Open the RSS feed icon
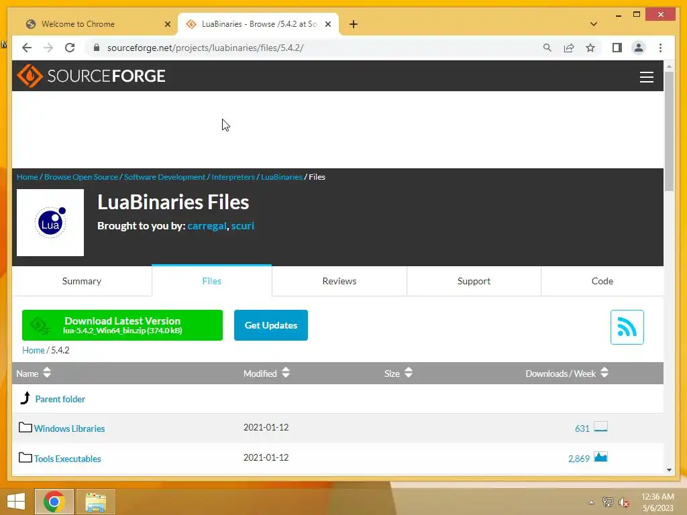This screenshot has height=515, width=687. [627, 327]
